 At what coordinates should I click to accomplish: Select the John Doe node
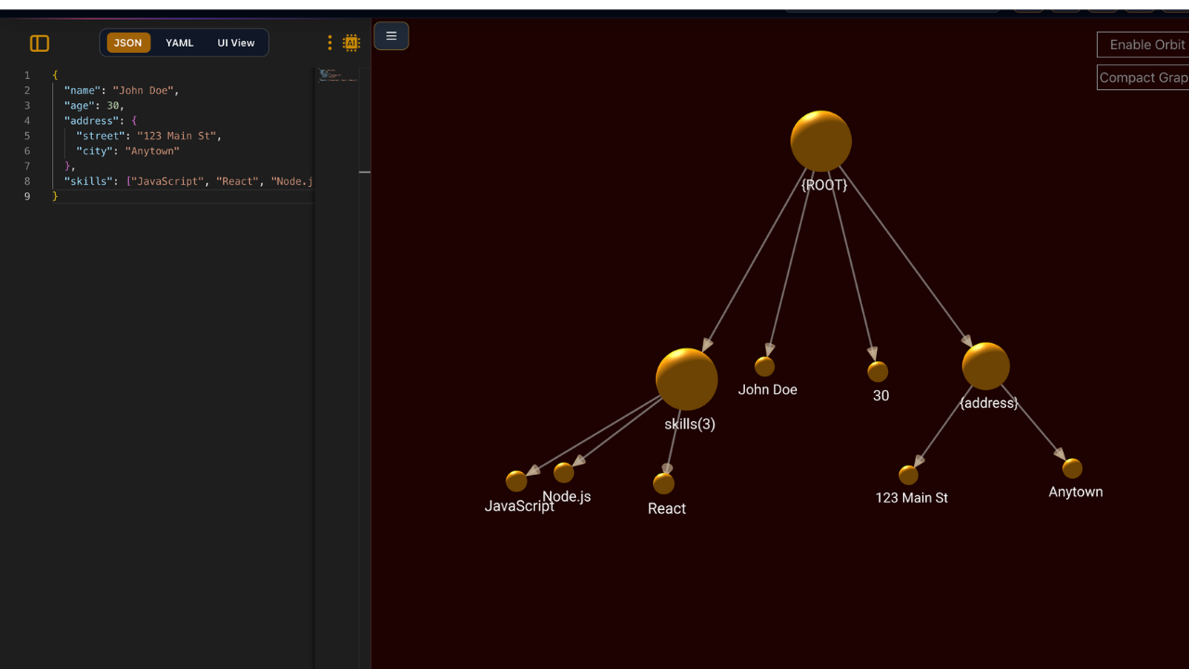764,365
